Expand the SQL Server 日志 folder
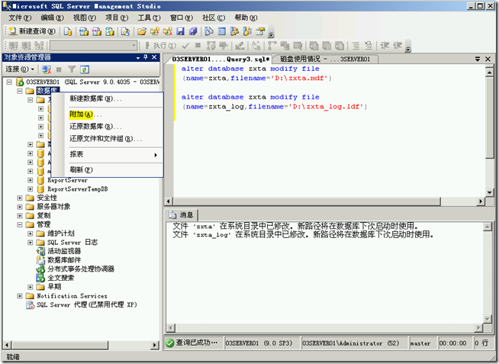This screenshot has height=364, width=499. 31,243
